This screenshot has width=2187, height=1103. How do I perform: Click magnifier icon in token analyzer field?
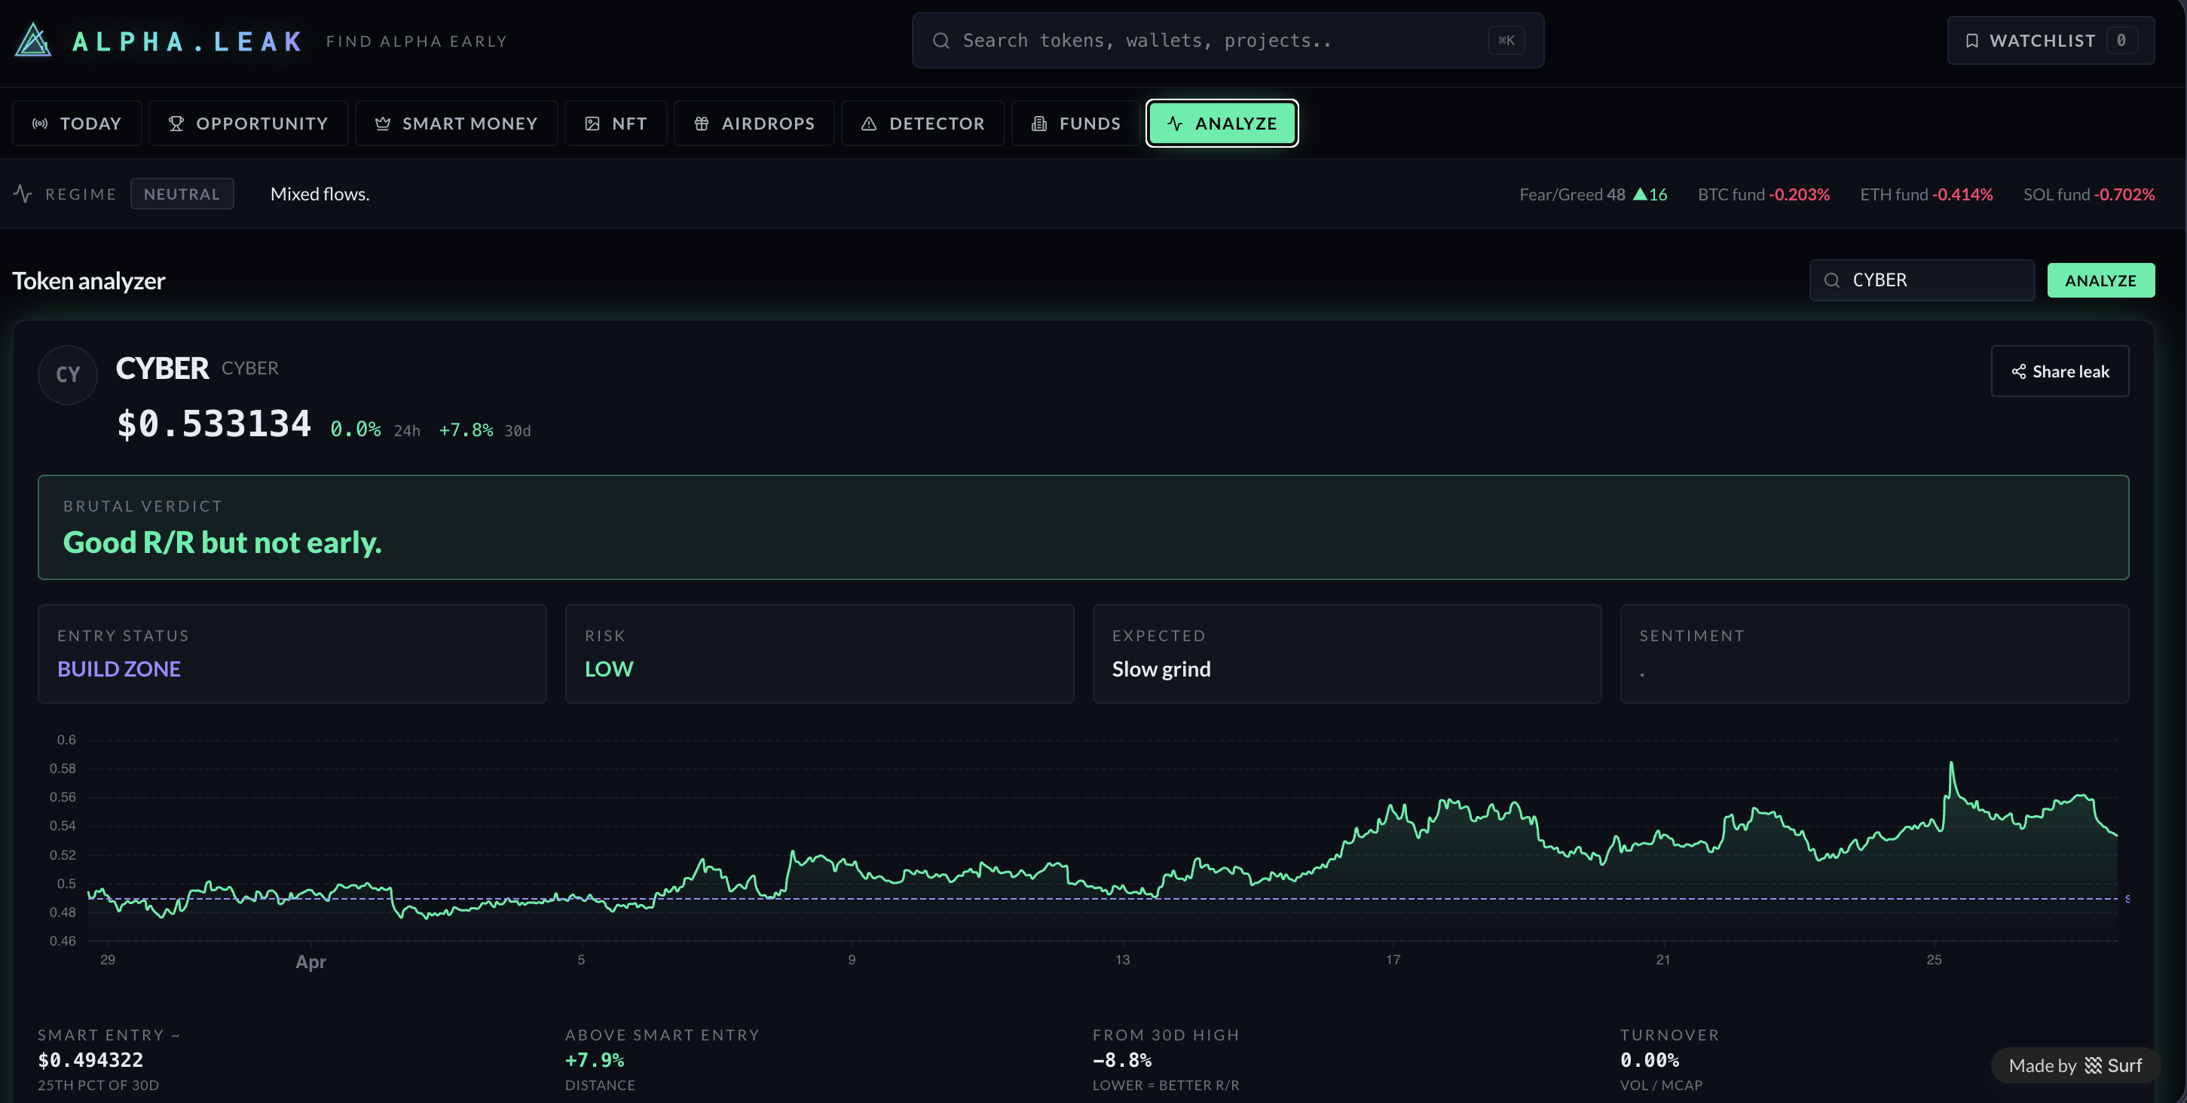[1832, 281]
